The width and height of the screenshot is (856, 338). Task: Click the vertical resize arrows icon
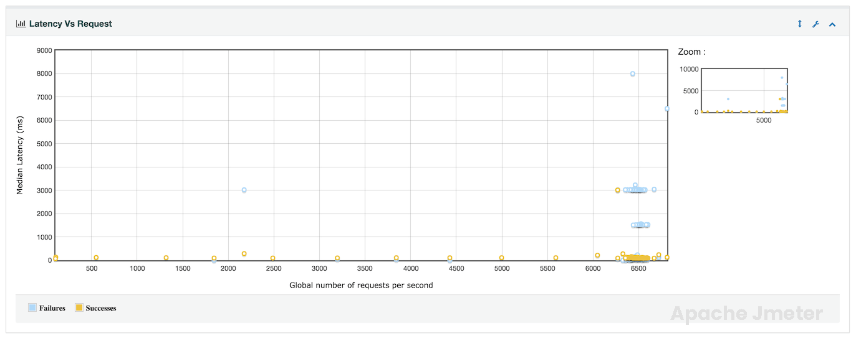tap(800, 24)
